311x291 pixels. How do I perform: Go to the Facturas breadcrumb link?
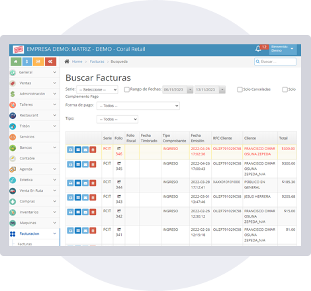pos(97,62)
